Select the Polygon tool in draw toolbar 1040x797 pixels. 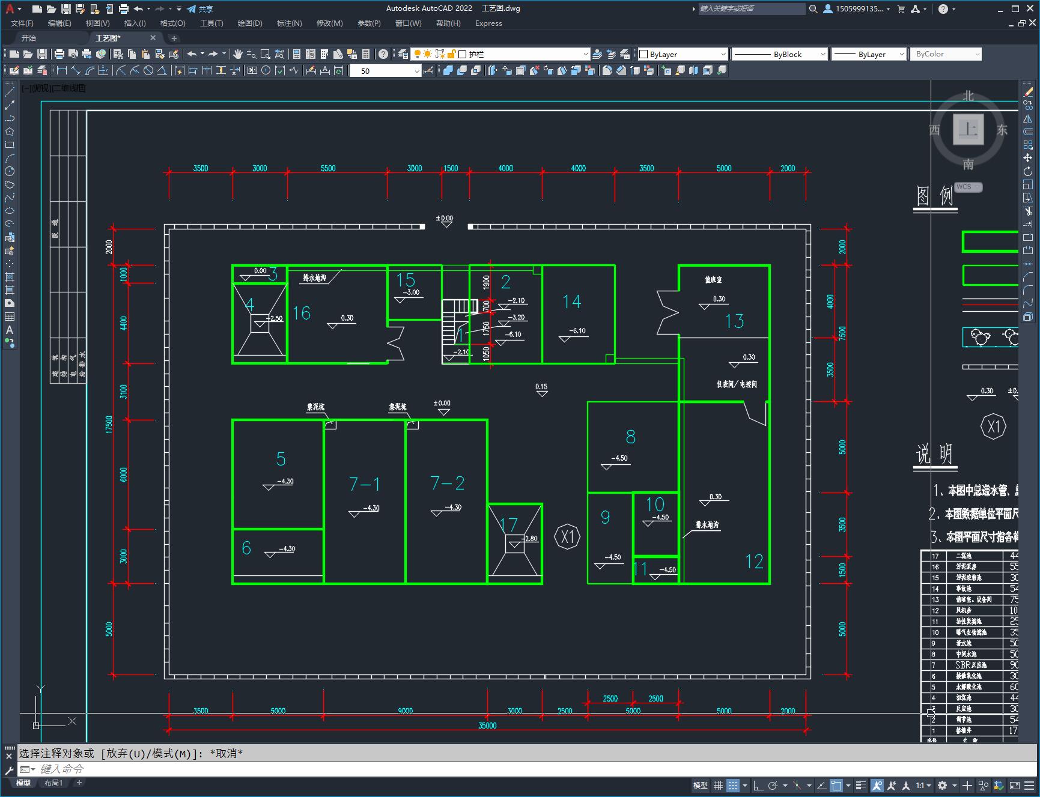pyautogui.click(x=10, y=132)
